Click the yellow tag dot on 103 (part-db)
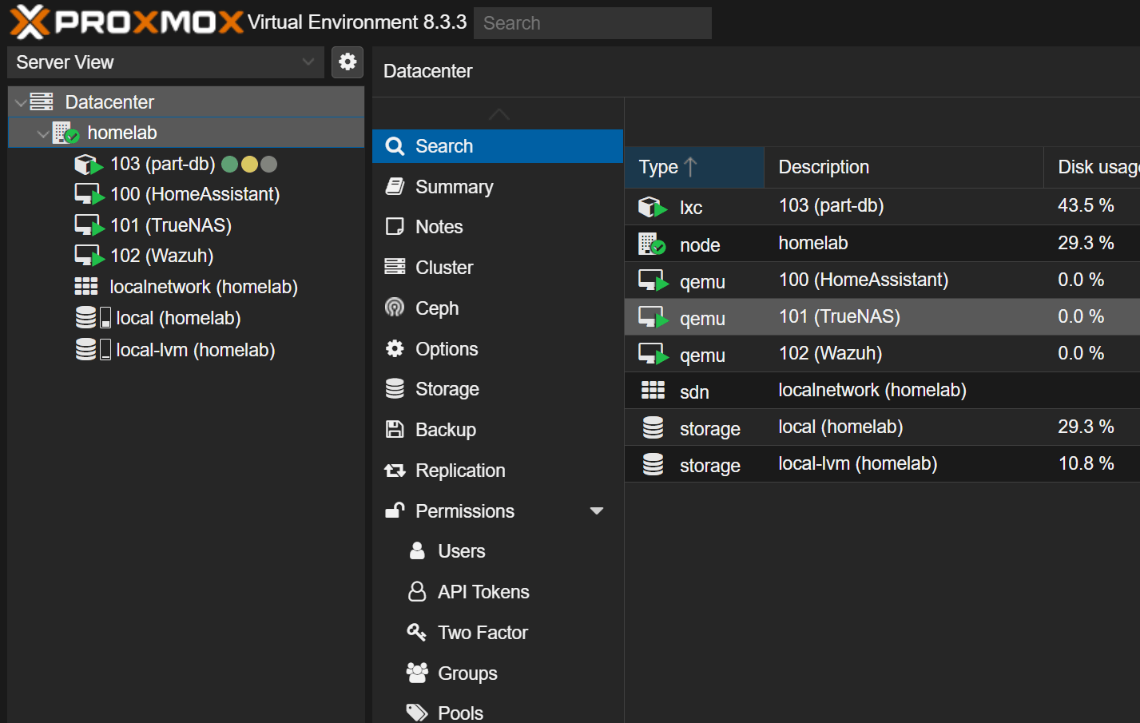Viewport: 1140px width, 723px height. 249,165
